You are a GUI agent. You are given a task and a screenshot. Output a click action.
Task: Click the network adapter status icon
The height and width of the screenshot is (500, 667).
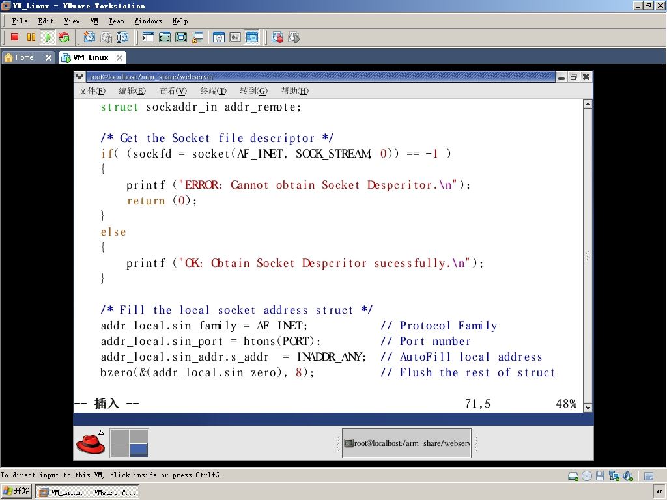[x=614, y=476]
